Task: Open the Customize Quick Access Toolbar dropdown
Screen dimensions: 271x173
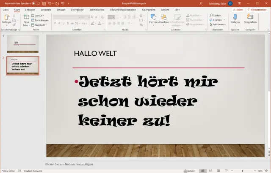Action: click(69, 3)
